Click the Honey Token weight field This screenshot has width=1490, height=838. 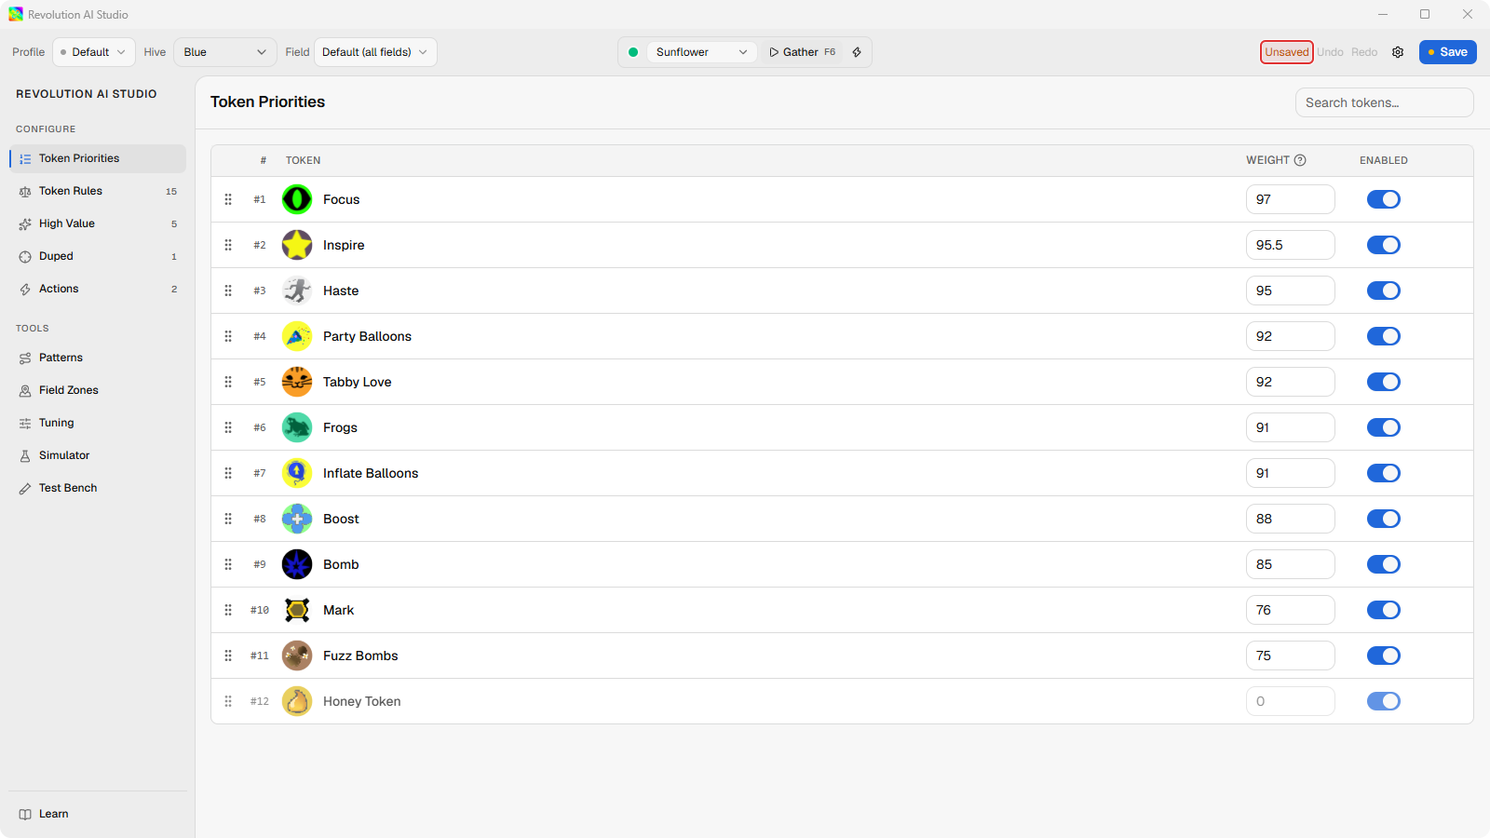coord(1291,701)
